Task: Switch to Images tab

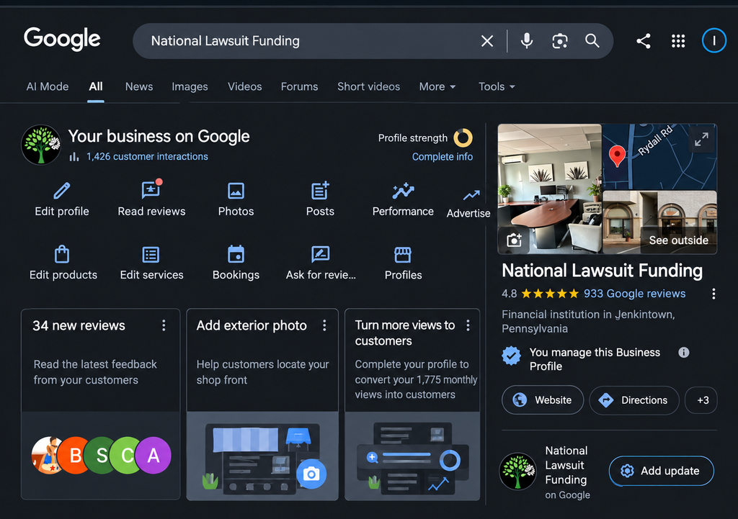Action: click(190, 86)
